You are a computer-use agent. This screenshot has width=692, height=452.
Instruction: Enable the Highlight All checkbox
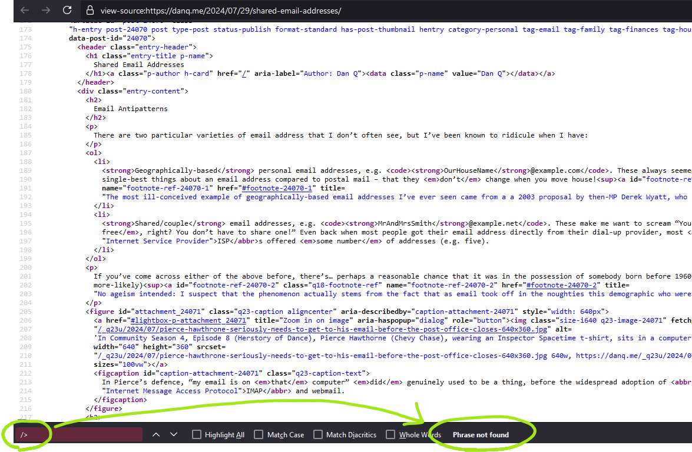[x=197, y=435]
